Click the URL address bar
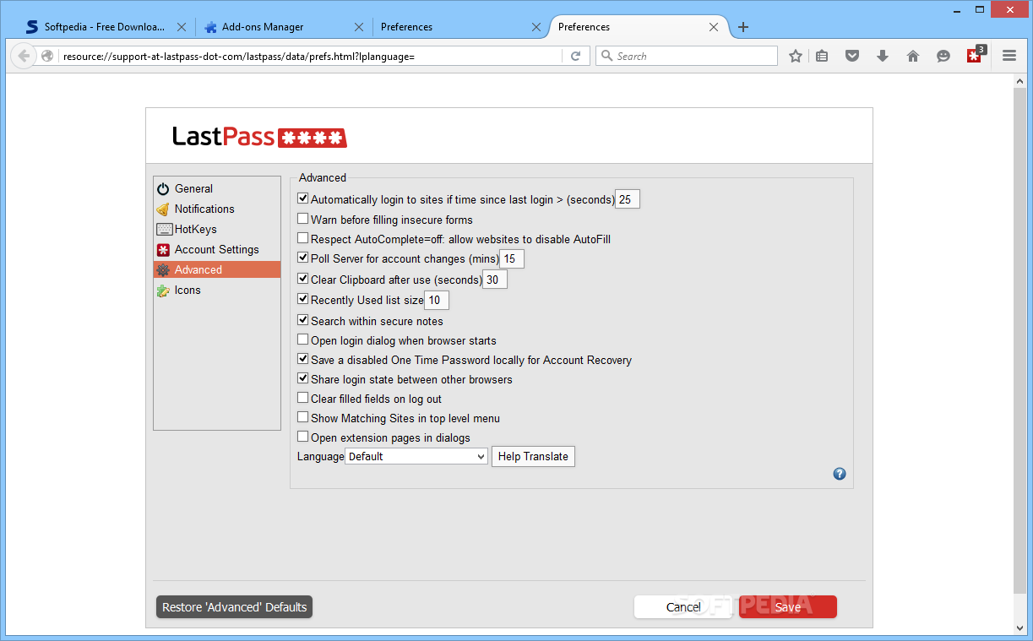Screen dimensions: 1033x641 coord(310,56)
